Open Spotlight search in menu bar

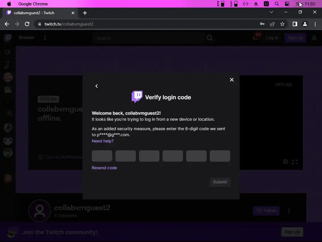(277, 4)
